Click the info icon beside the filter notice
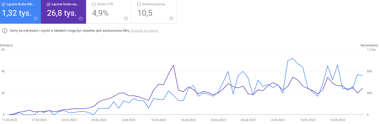 click(x=5, y=31)
